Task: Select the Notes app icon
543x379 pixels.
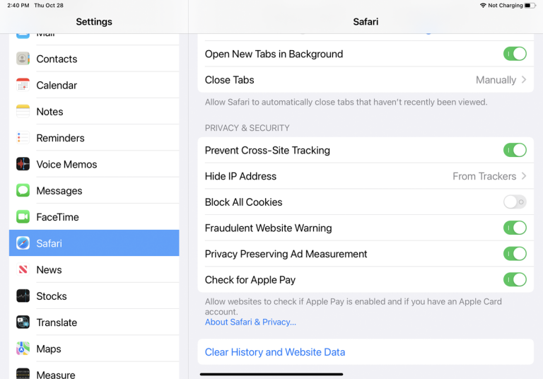Action: click(23, 112)
